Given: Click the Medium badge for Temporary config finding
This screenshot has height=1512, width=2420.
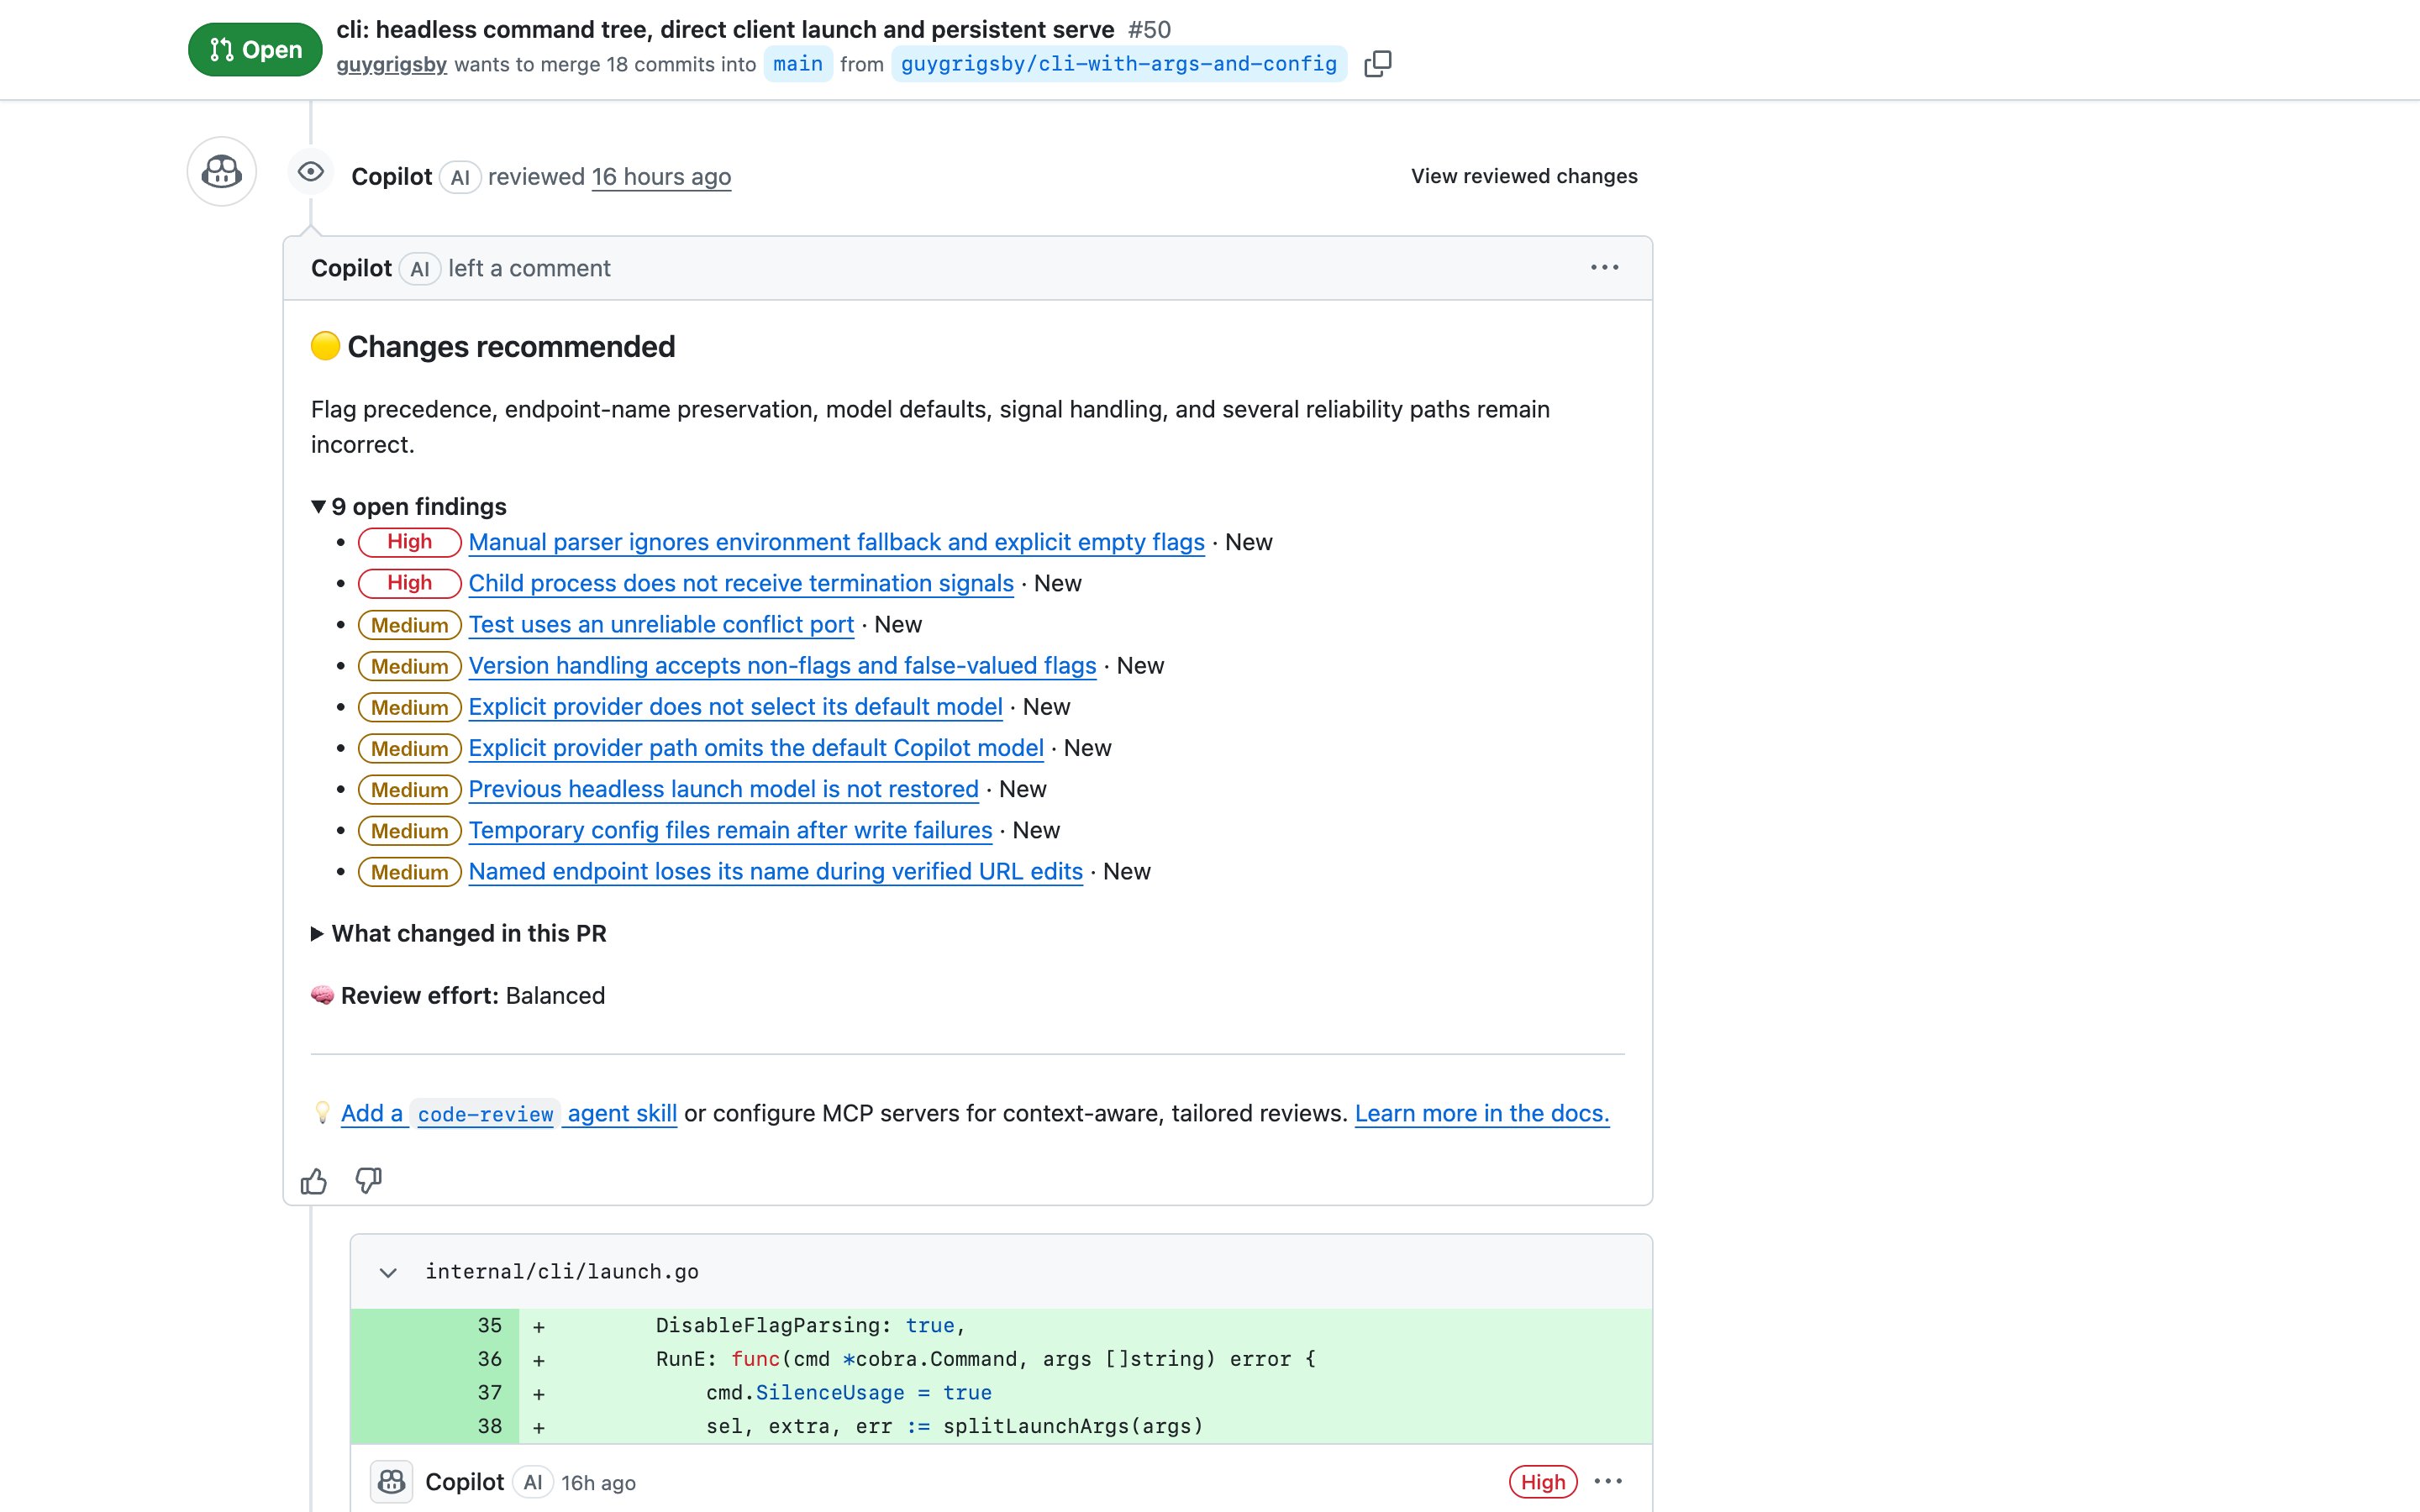Looking at the screenshot, I should click(x=410, y=831).
